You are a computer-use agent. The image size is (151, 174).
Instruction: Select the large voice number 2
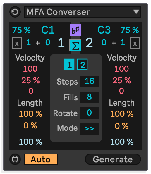(x=89, y=43)
